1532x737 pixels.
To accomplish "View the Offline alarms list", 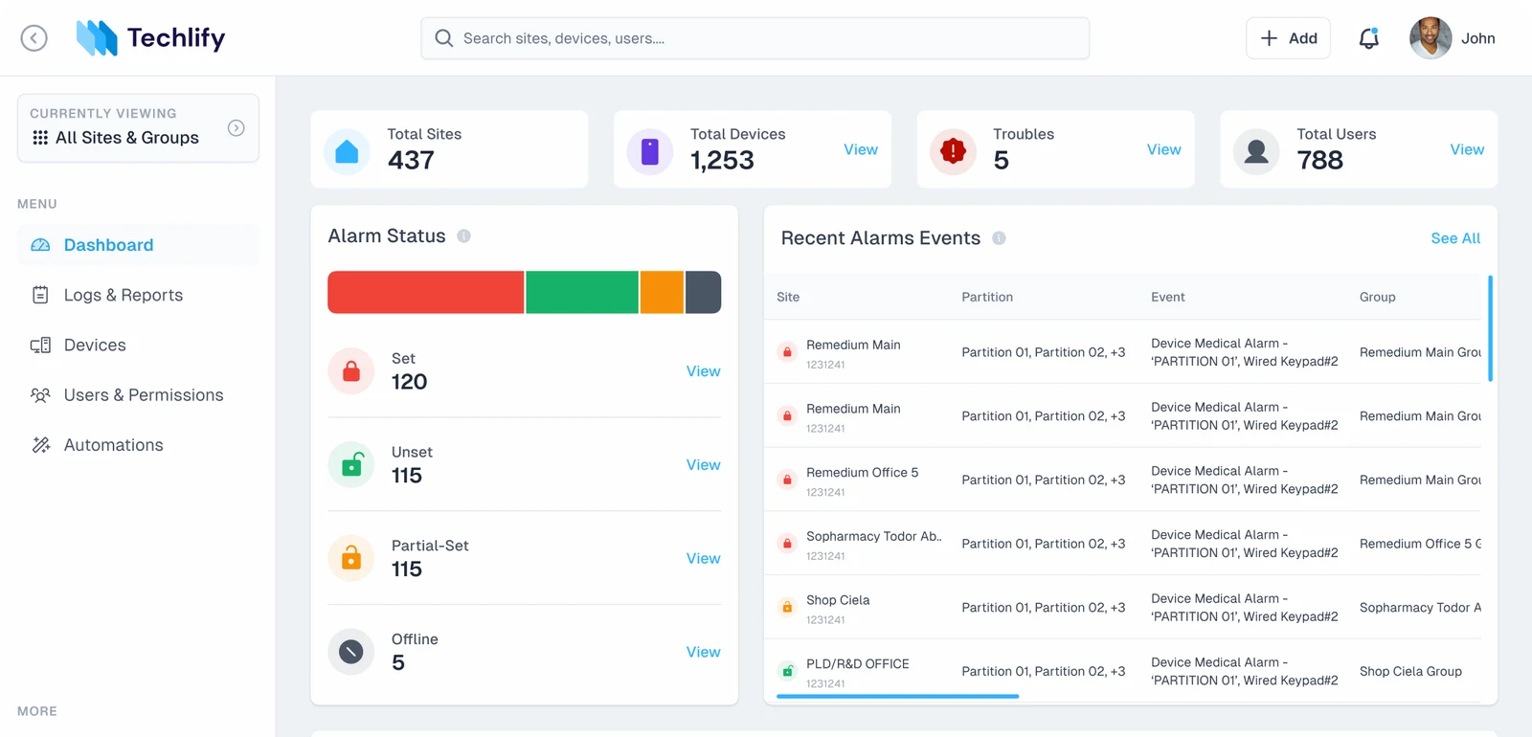I will 704,652.
